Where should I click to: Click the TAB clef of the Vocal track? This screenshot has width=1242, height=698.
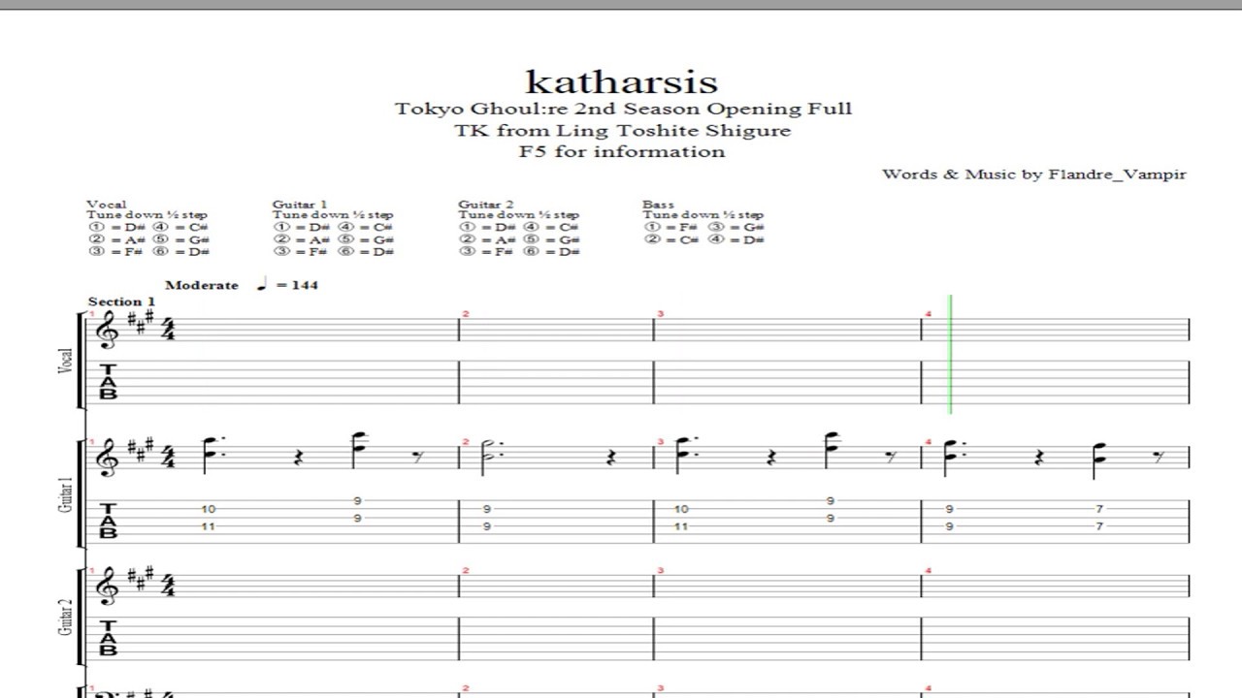tap(108, 382)
